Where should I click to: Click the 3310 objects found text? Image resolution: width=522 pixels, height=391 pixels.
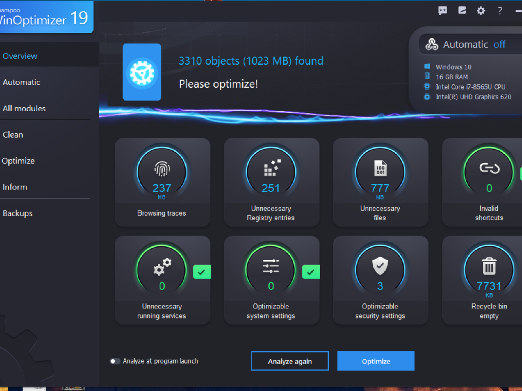point(251,61)
